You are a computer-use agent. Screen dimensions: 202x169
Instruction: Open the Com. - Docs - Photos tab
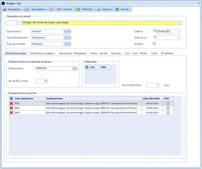[136, 53]
